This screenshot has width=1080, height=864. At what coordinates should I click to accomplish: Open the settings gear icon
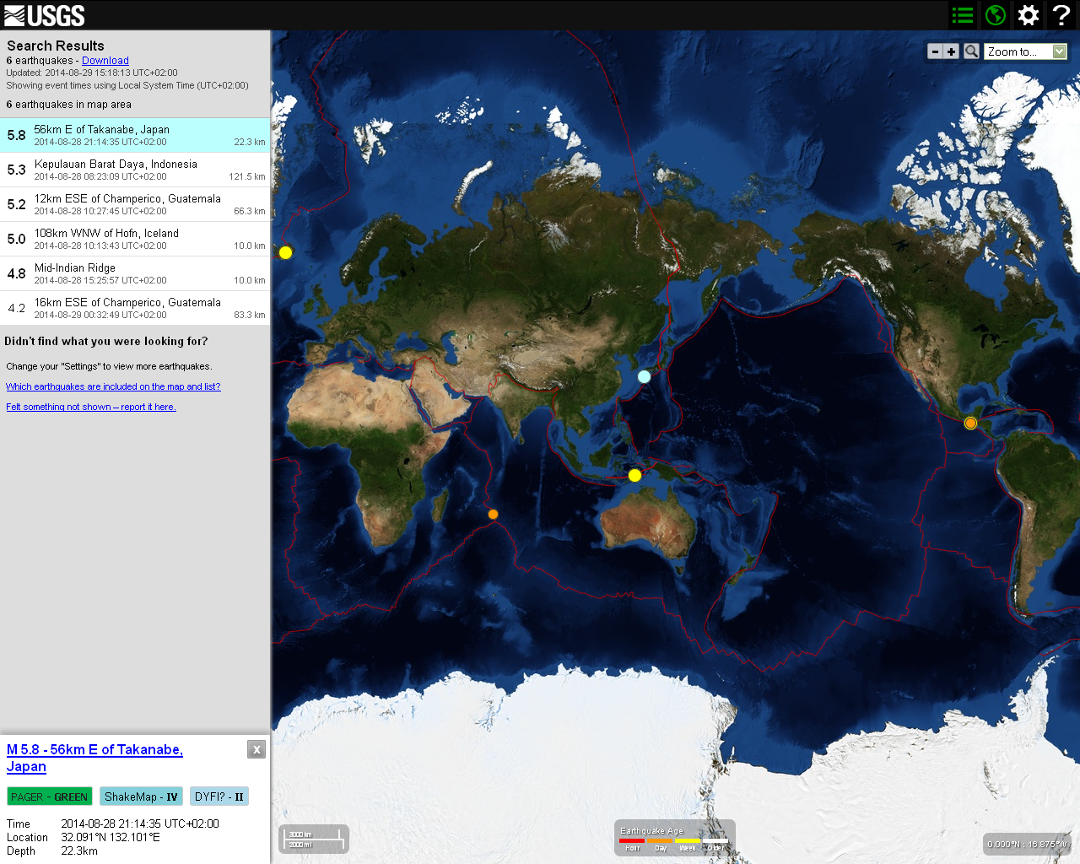point(1029,15)
